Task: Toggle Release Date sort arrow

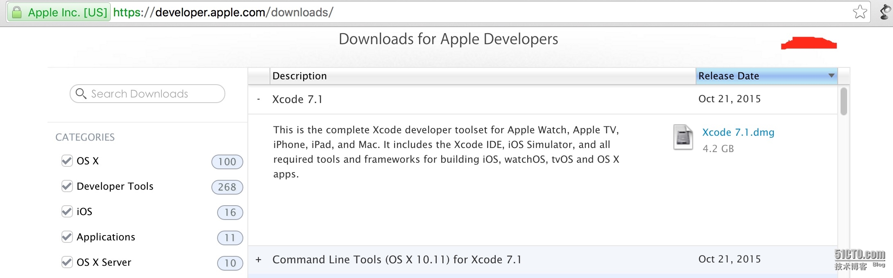Action: coord(832,76)
